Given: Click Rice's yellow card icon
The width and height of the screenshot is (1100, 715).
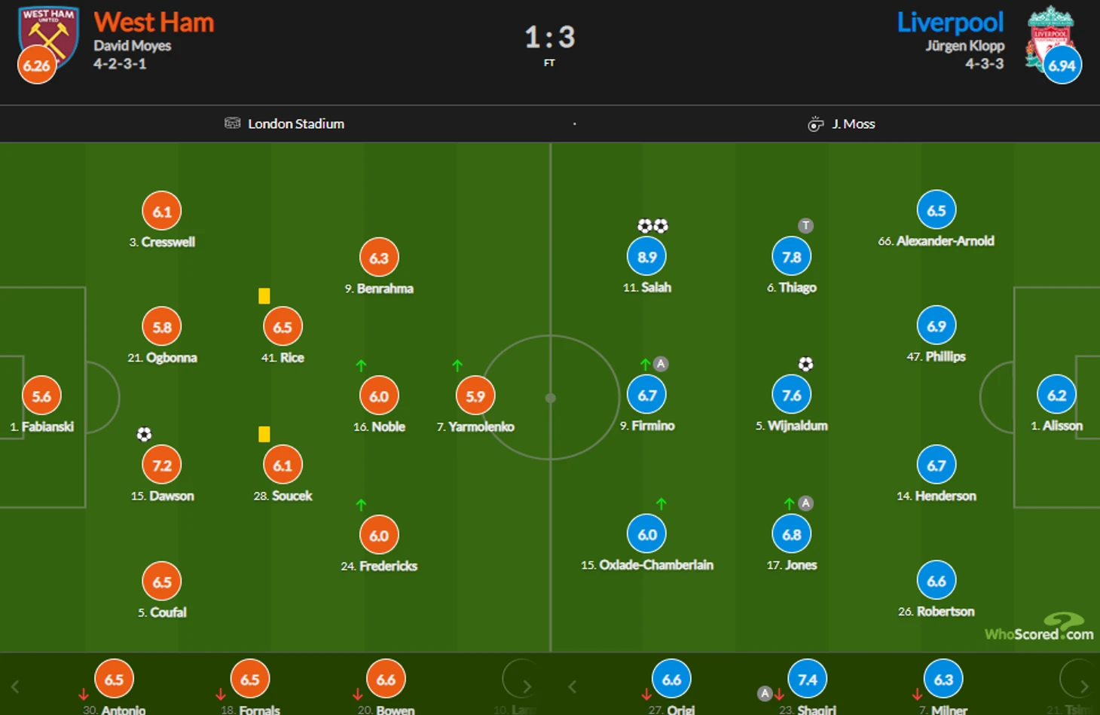Looking at the screenshot, I should (264, 296).
